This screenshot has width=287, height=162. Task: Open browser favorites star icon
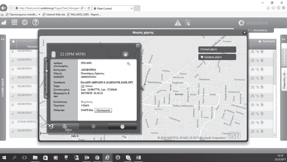click(273, 8)
